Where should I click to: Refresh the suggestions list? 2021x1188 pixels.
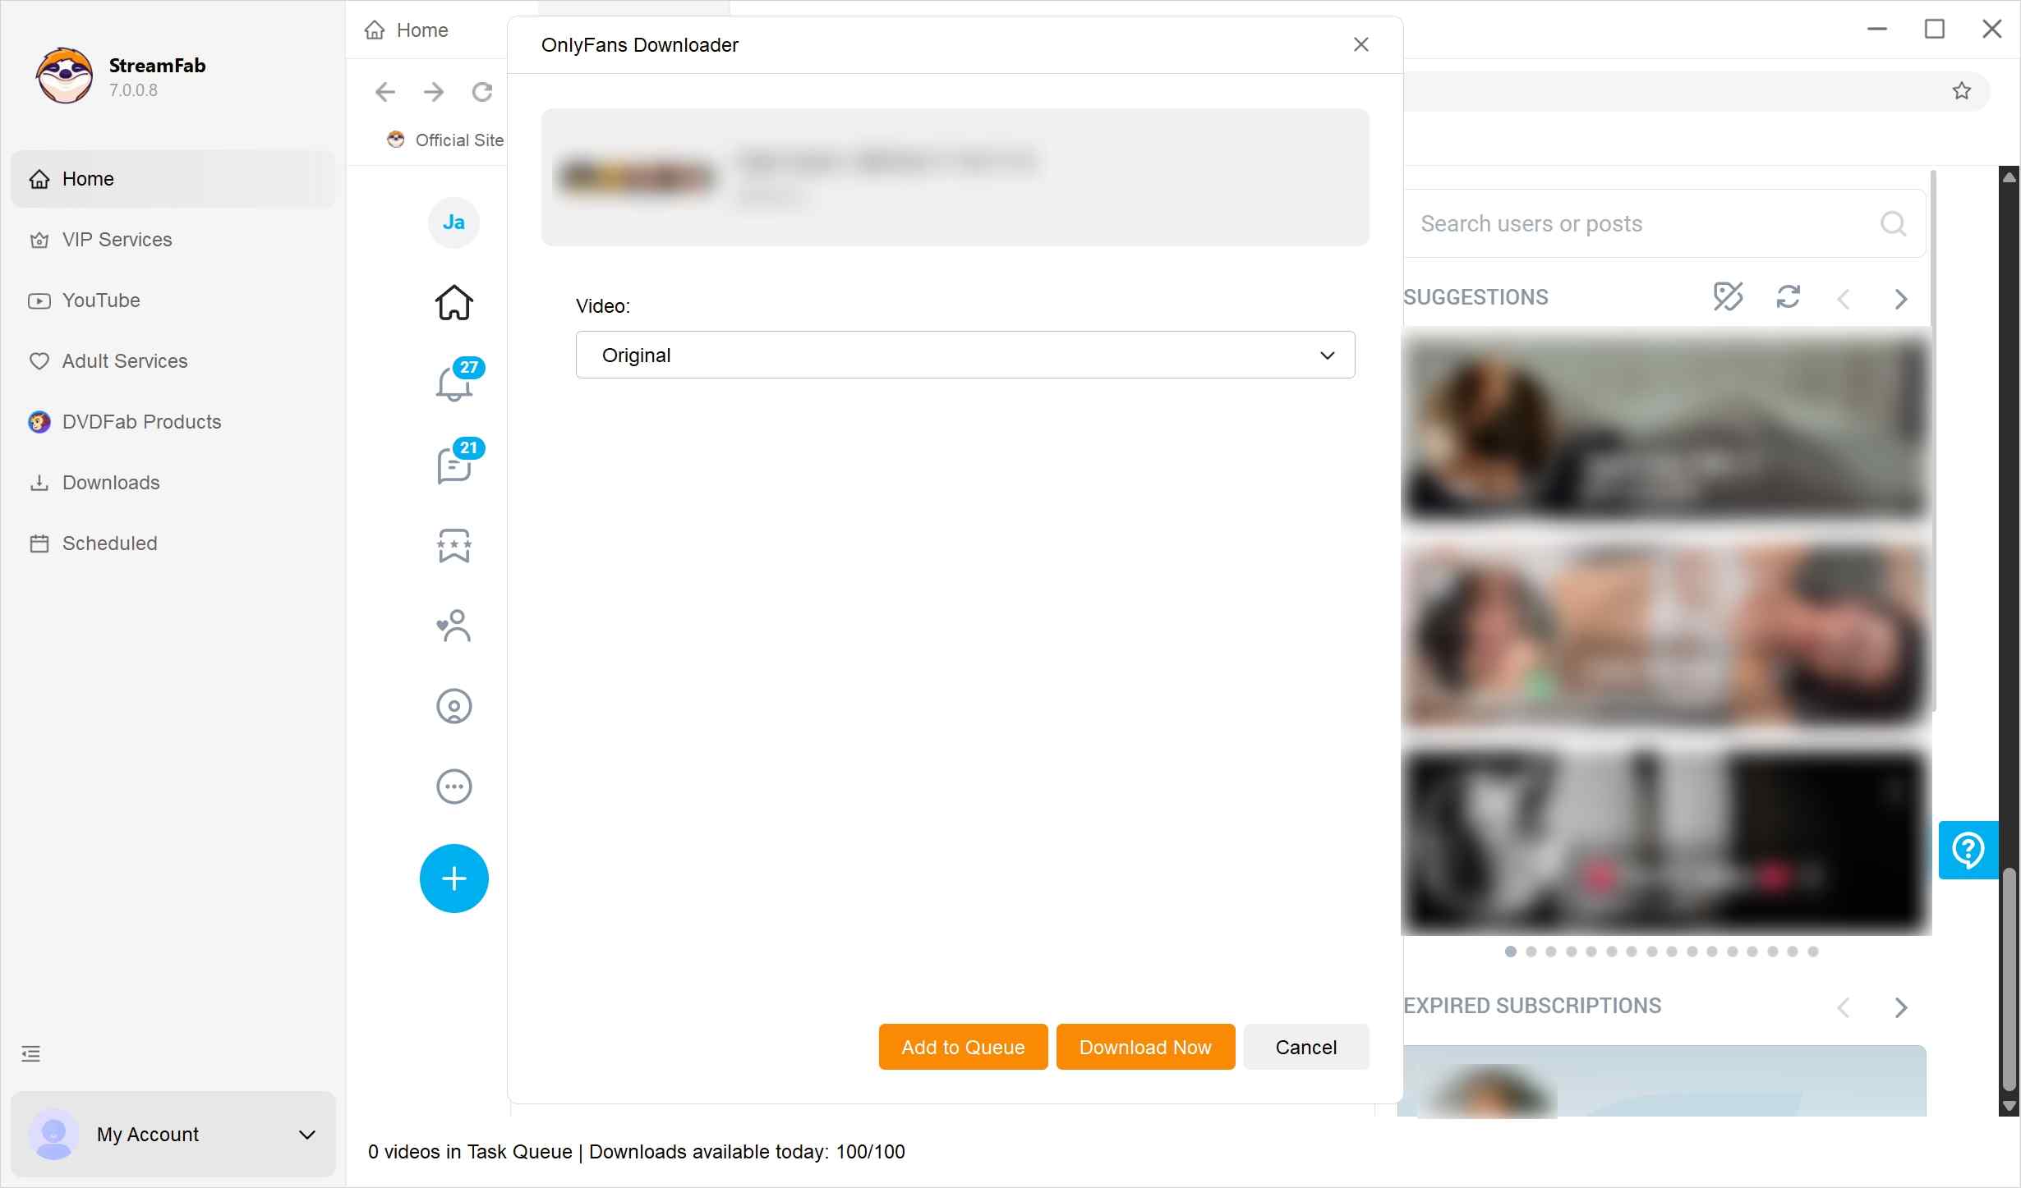1789,297
